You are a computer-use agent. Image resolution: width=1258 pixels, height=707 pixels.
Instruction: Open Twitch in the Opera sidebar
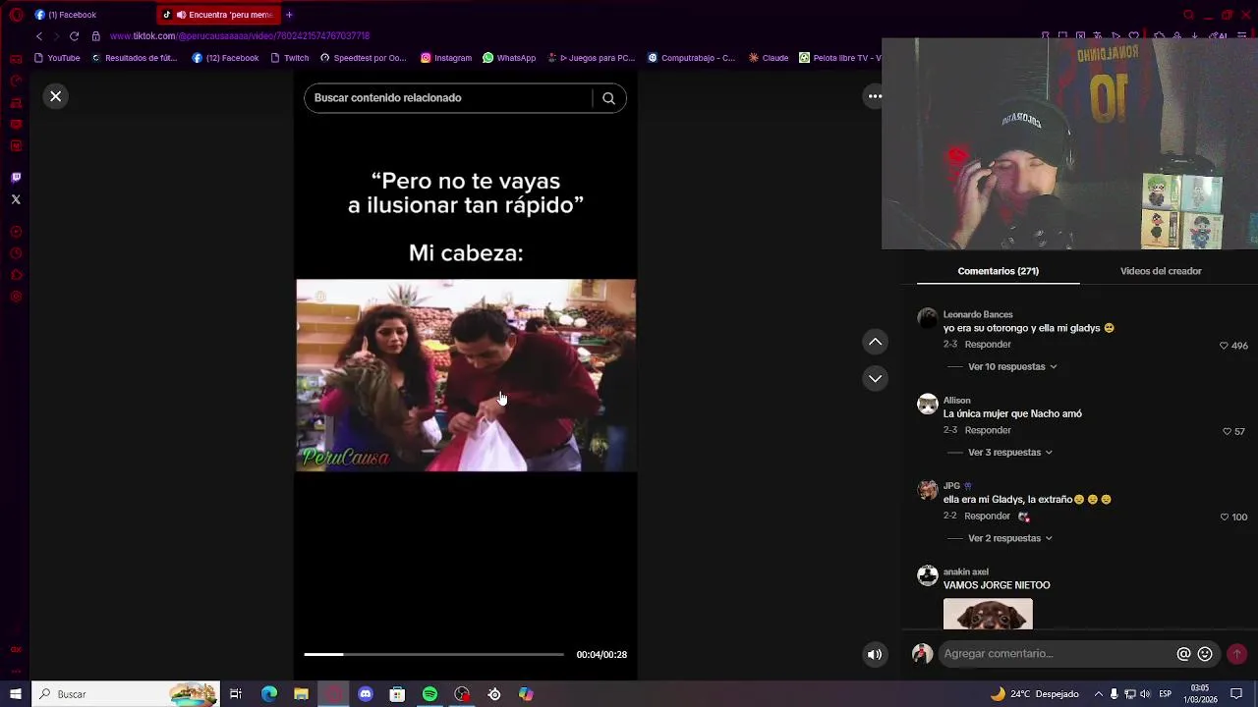(16, 178)
